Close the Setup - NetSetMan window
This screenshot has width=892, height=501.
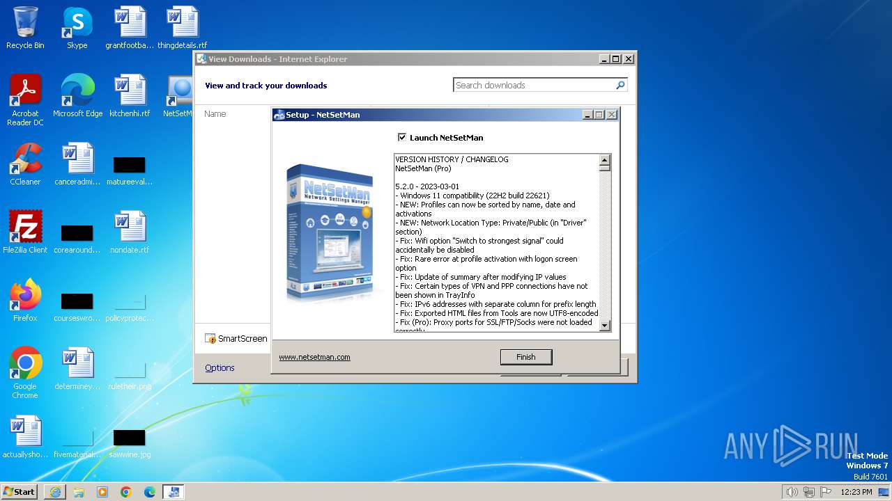[x=612, y=115]
